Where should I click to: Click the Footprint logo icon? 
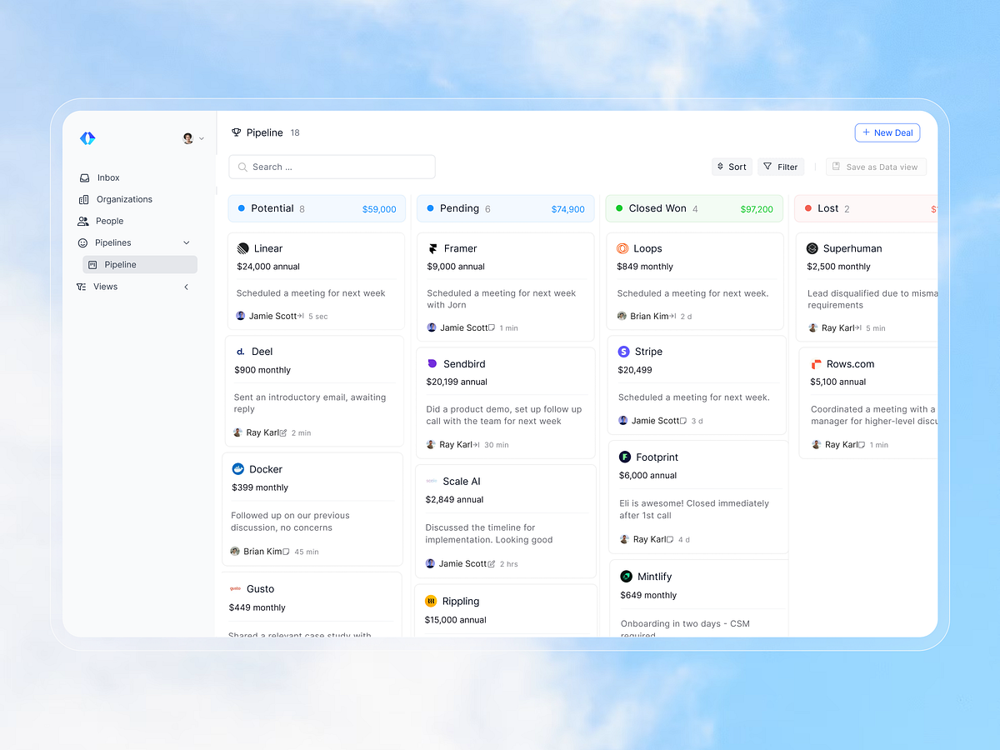pyautogui.click(x=625, y=457)
